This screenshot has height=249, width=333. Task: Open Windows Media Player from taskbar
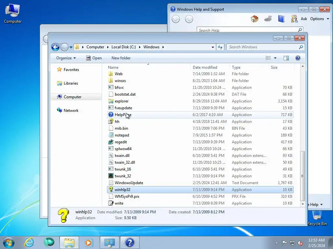coord(89,243)
